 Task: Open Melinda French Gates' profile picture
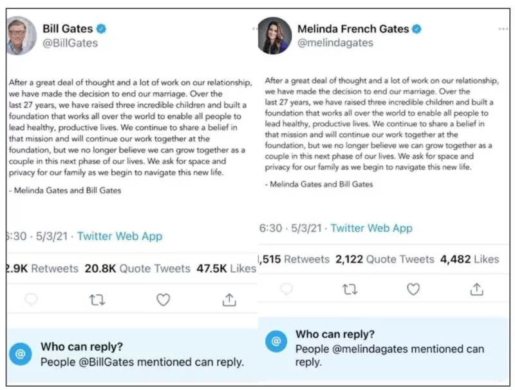(274, 35)
